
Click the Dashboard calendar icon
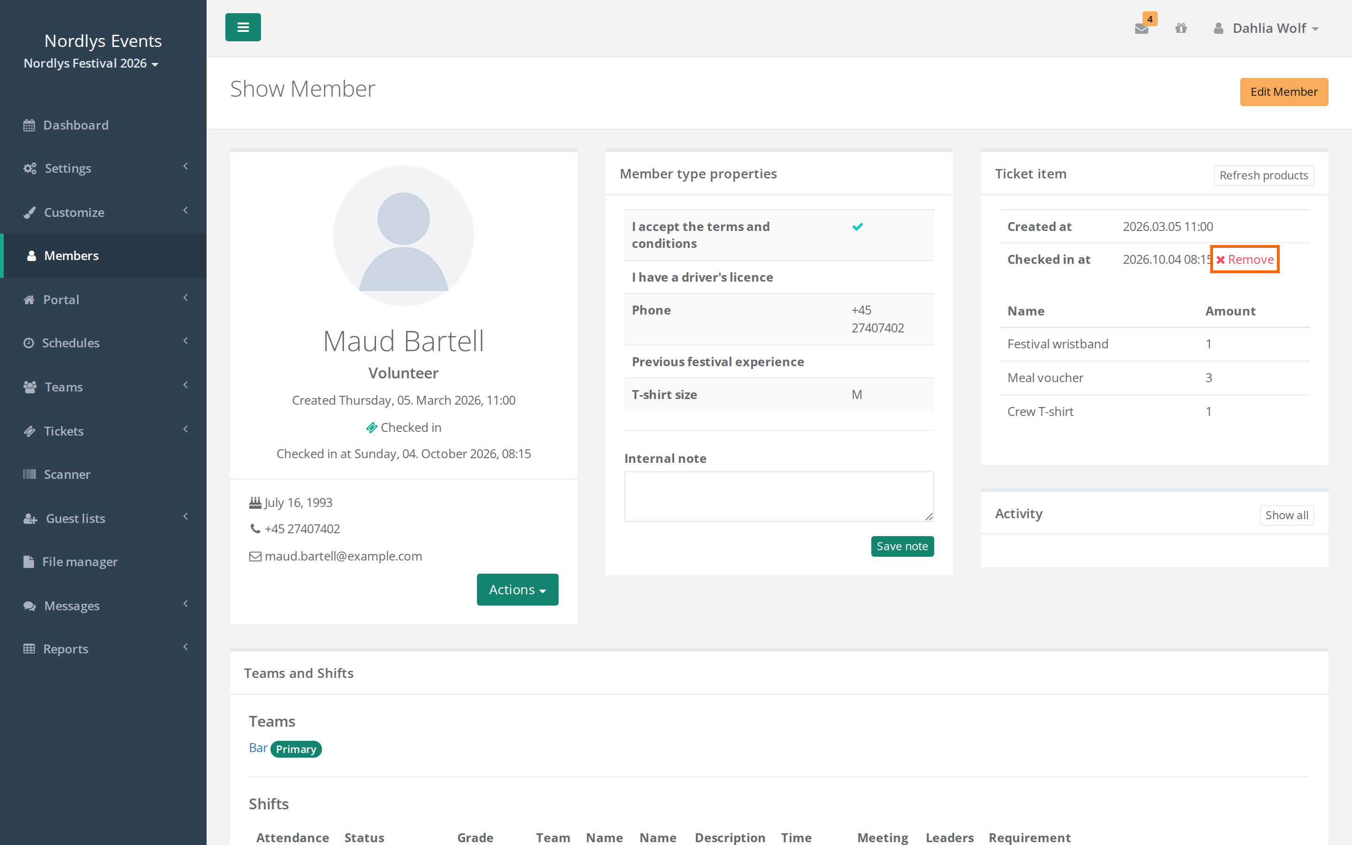point(29,125)
